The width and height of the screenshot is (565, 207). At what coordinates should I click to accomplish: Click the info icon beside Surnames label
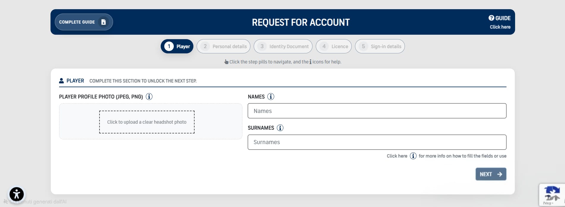point(280,128)
